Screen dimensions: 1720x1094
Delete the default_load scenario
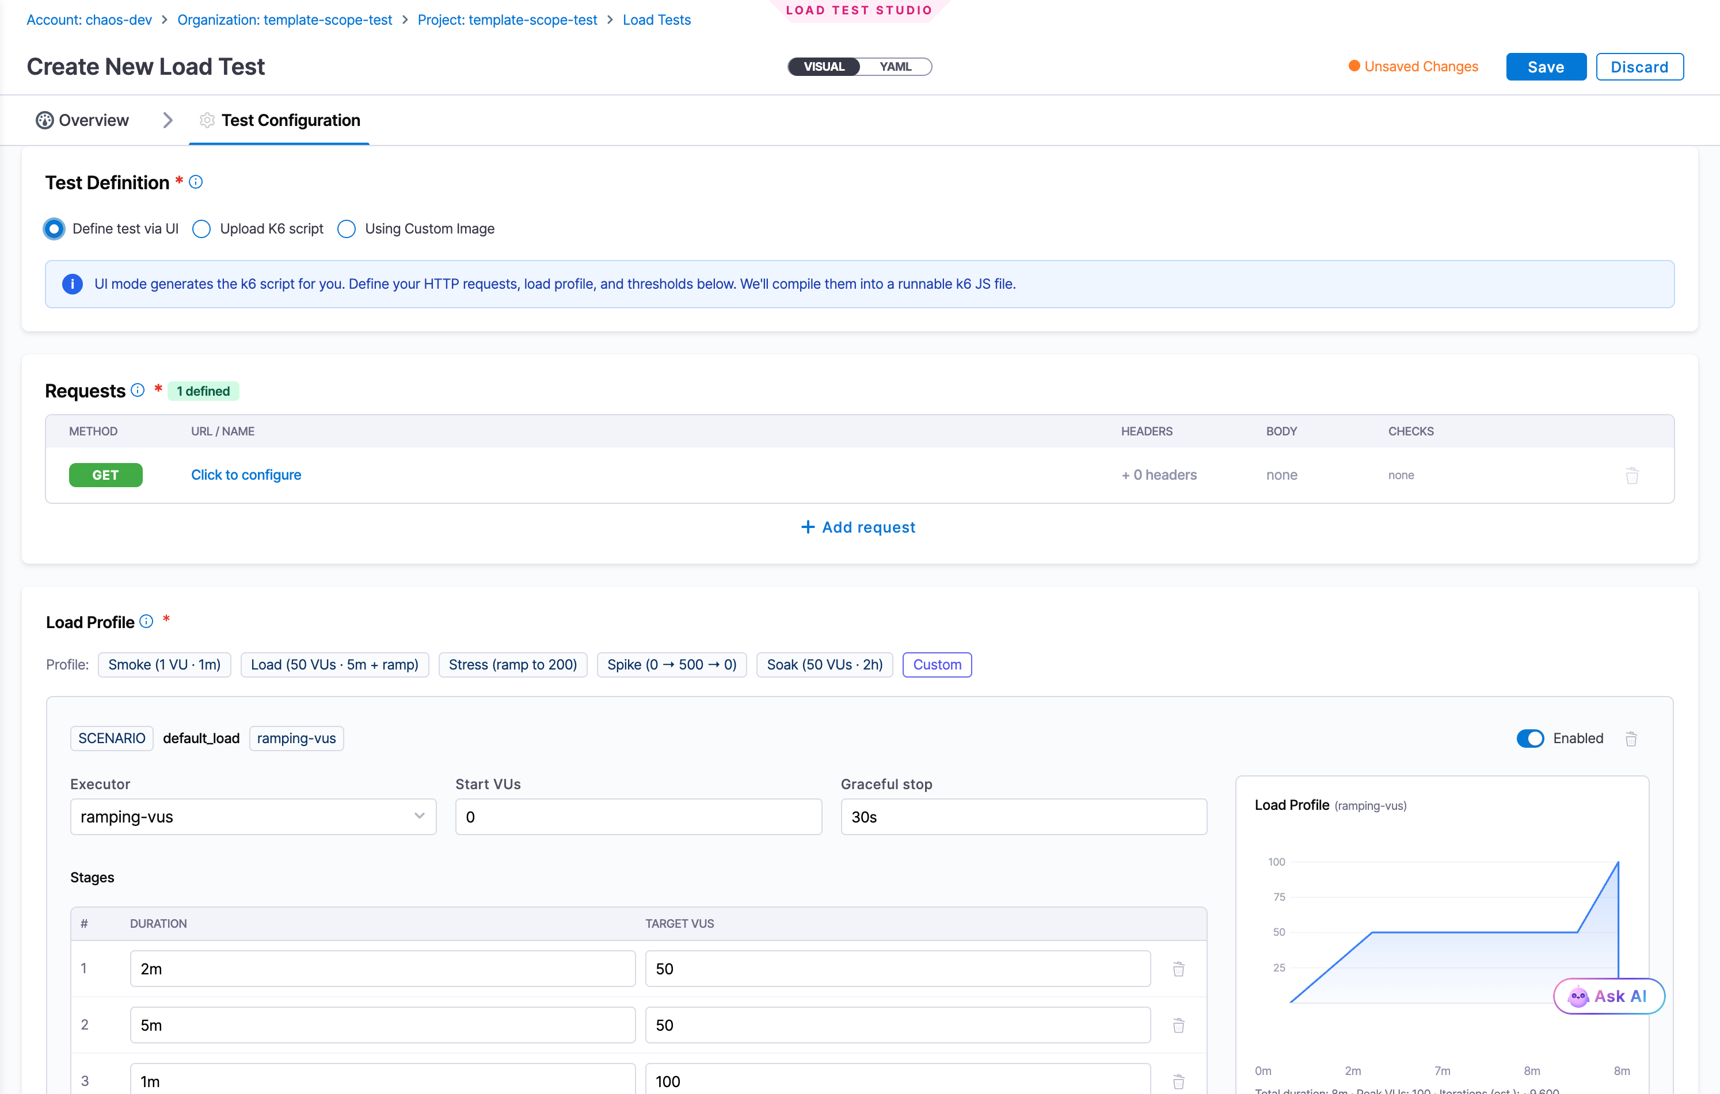click(x=1631, y=739)
